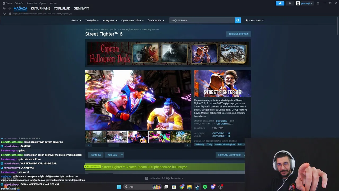Open Spotify from the taskbar

(205, 187)
